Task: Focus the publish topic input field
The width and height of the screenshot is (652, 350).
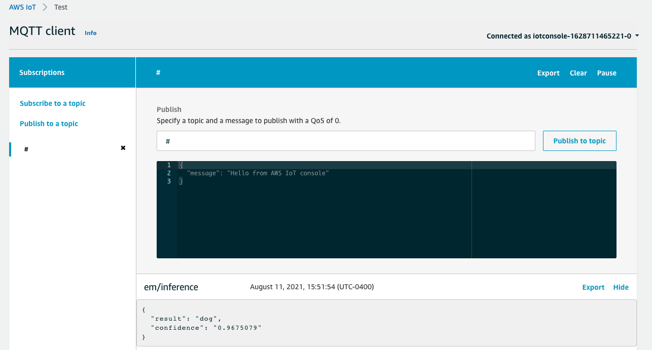Action: 346,141
